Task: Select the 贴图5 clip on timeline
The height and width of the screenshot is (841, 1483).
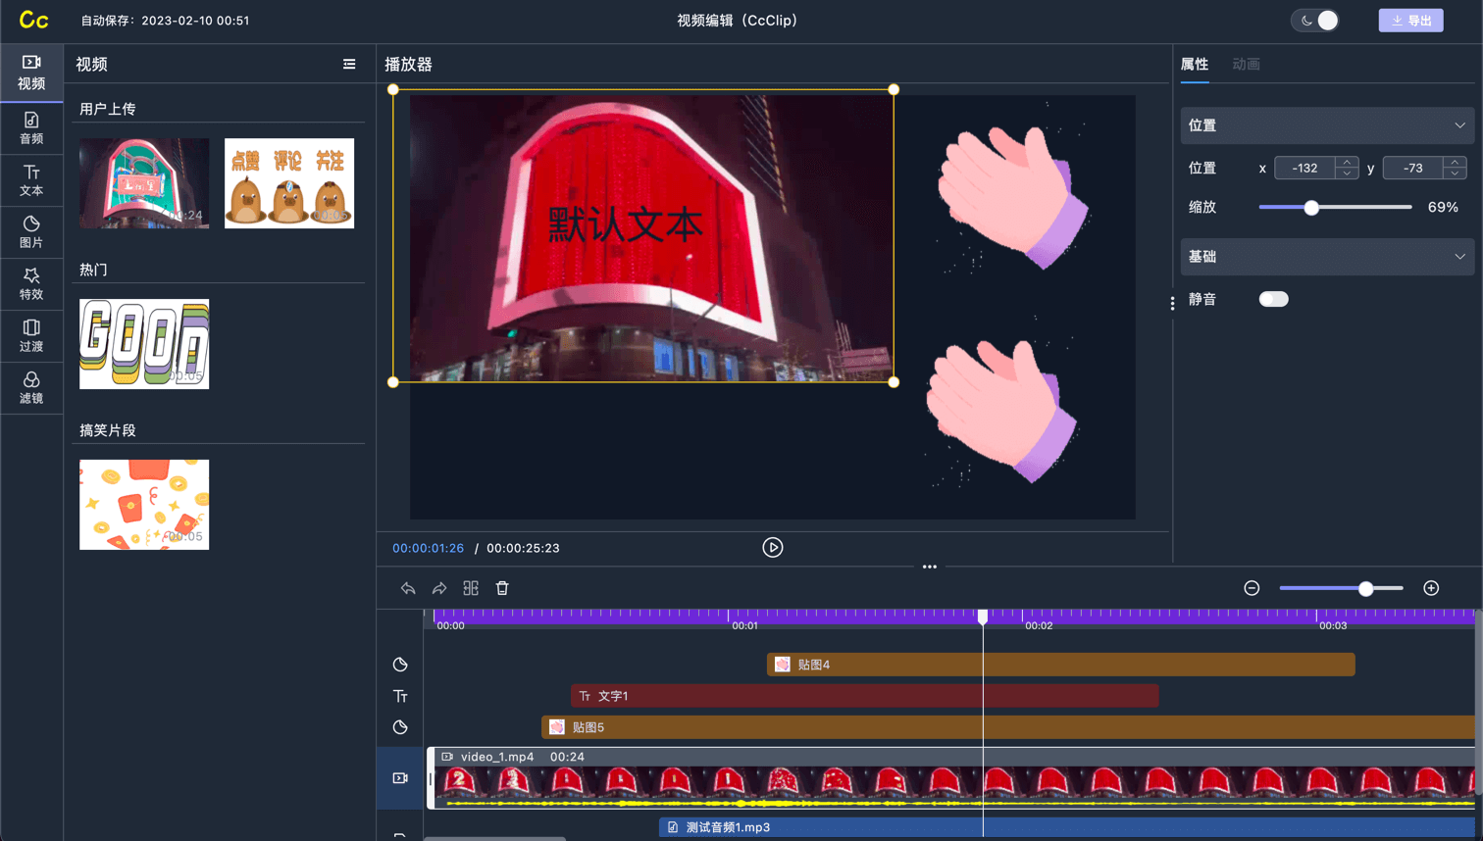Action: (x=1007, y=727)
